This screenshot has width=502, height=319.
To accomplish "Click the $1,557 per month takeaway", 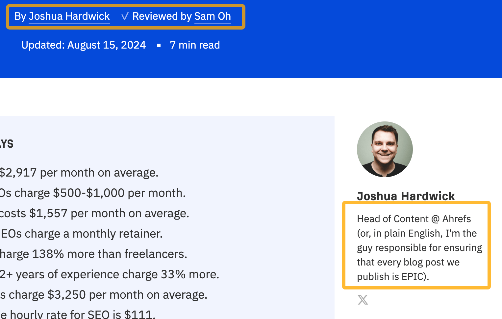I will (x=94, y=213).
